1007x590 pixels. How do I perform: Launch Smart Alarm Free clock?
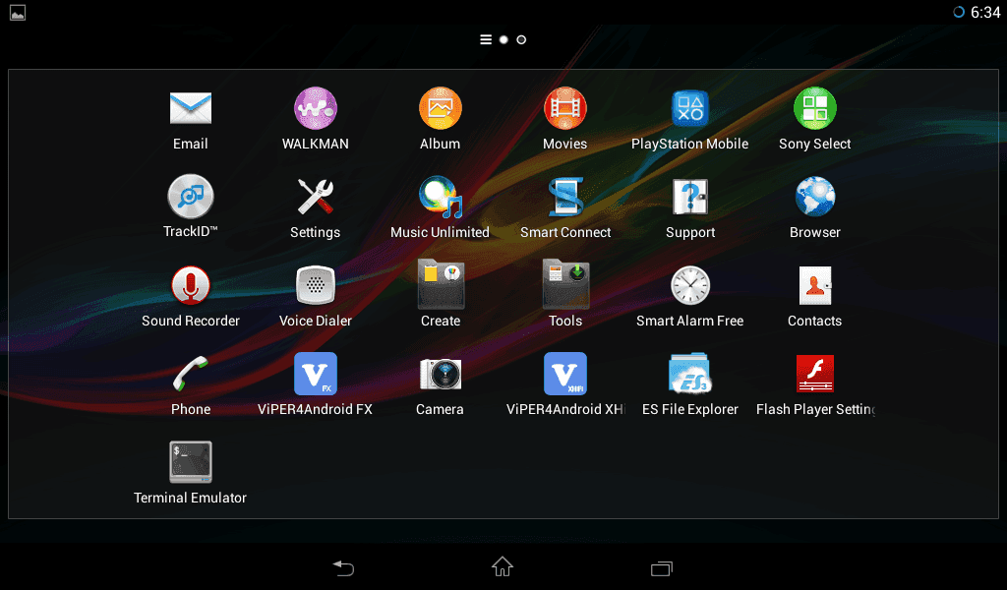point(689,285)
